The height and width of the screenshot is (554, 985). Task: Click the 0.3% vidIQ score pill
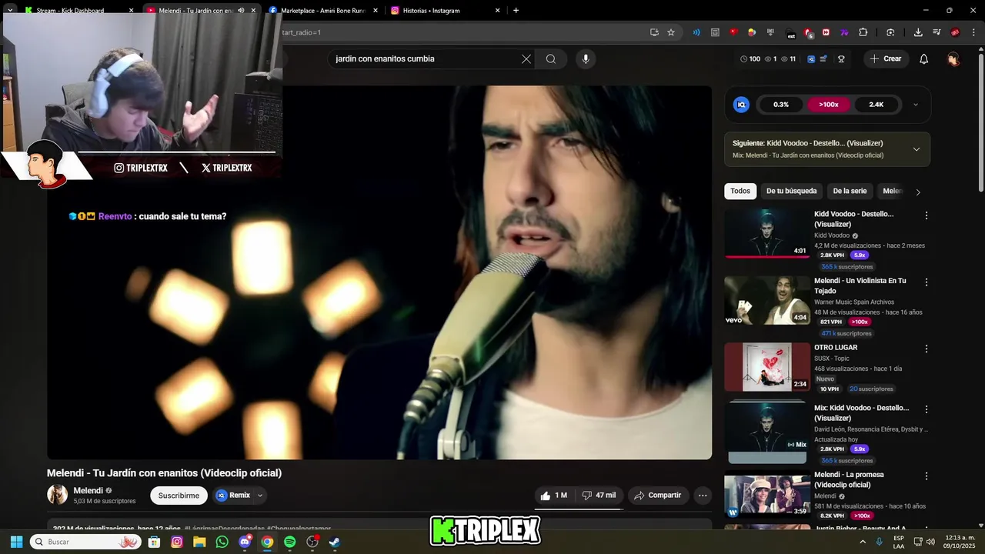tap(781, 105)
